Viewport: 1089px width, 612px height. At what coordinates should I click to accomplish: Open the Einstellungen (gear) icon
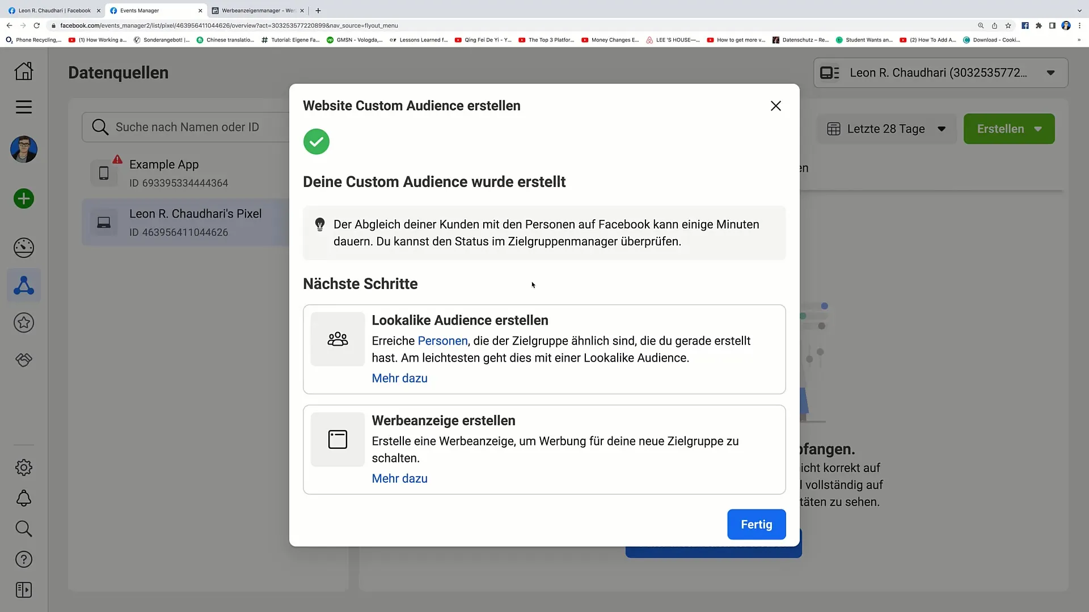tap(24, 467)
